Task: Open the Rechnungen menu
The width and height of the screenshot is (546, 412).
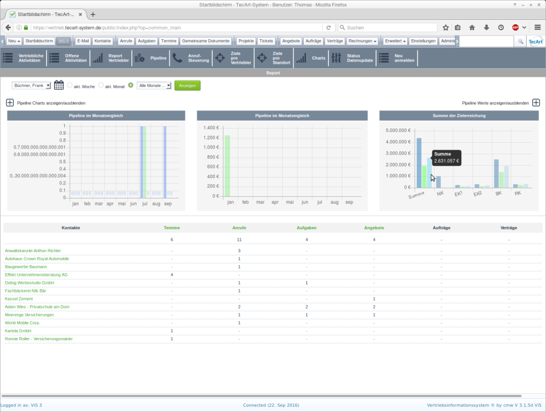Action: [362, 41]
